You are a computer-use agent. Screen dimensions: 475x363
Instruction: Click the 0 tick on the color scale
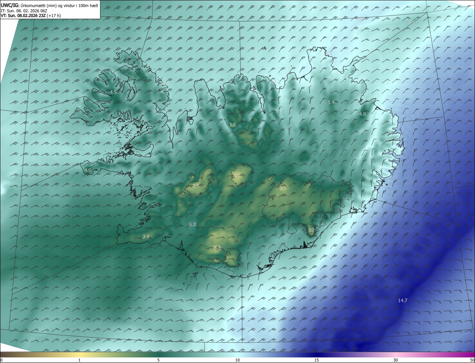pos(1,360)
